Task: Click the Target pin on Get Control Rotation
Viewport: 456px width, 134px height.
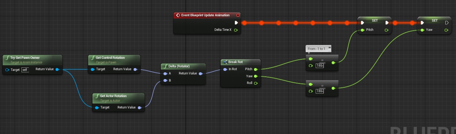Action: pos(93,69)
